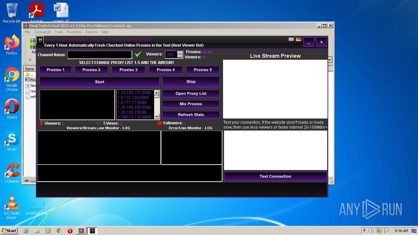The width and height of the screenshot is (418, 235).
Task: Click the eye icon beside T.Views
Action: click(99, 123)
